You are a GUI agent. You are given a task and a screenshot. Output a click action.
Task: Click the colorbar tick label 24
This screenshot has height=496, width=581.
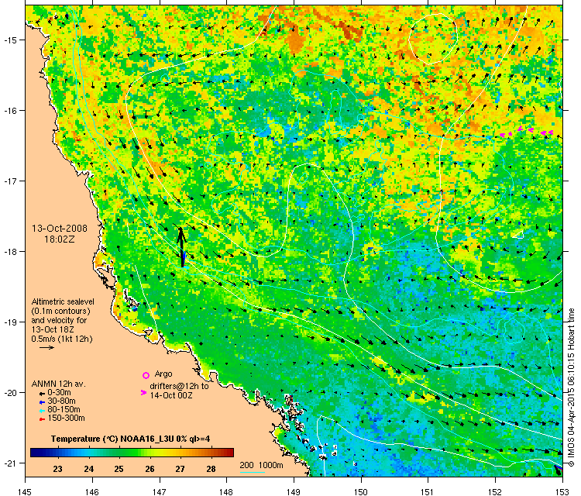coord(88,469)
